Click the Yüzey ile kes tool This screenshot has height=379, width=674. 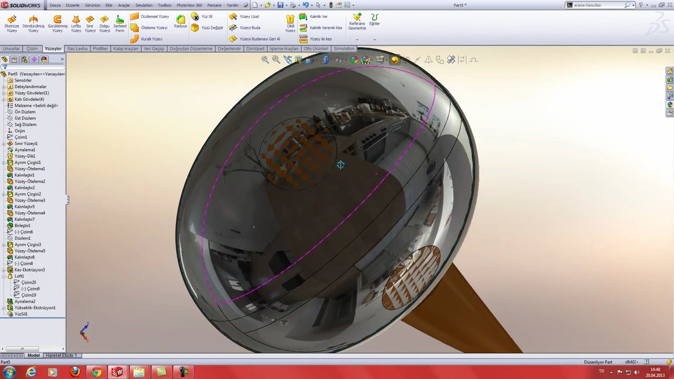point(315,39)
